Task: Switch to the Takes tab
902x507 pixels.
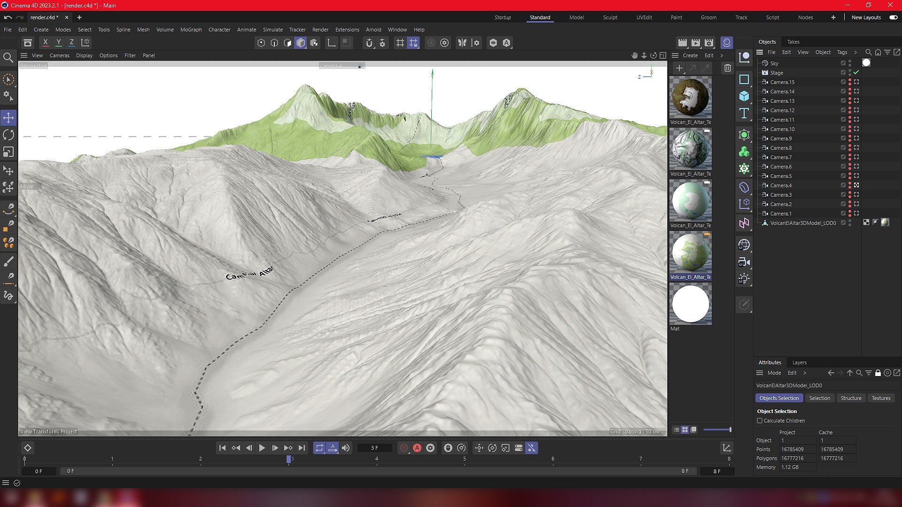Action: click(x=793, y=42)
